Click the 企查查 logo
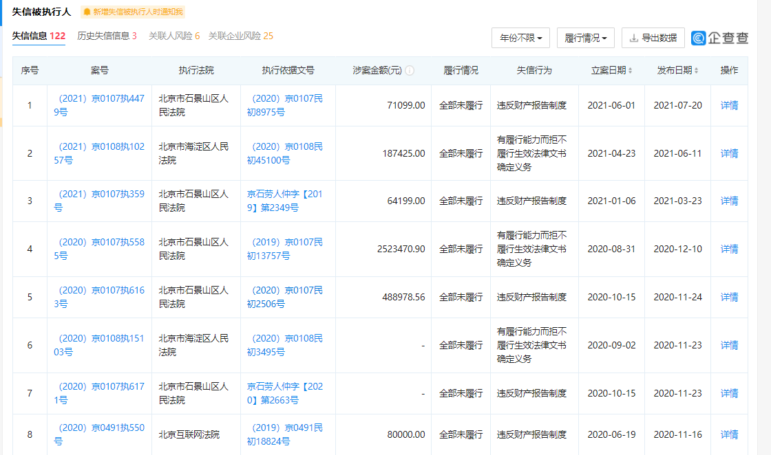This screenshot has height=455, width=771. coord(720,38)
